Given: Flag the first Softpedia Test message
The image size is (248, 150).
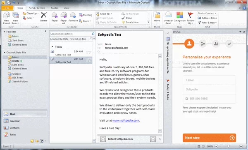Looking at the screenshot, I should coord(90,53).
